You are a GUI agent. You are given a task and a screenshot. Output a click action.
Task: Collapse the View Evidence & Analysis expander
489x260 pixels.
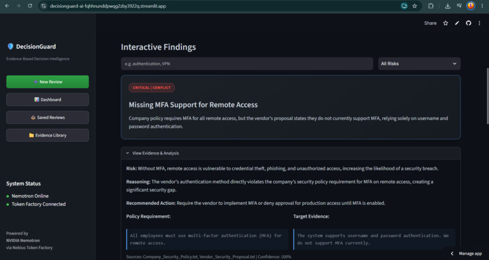(291, 153)
